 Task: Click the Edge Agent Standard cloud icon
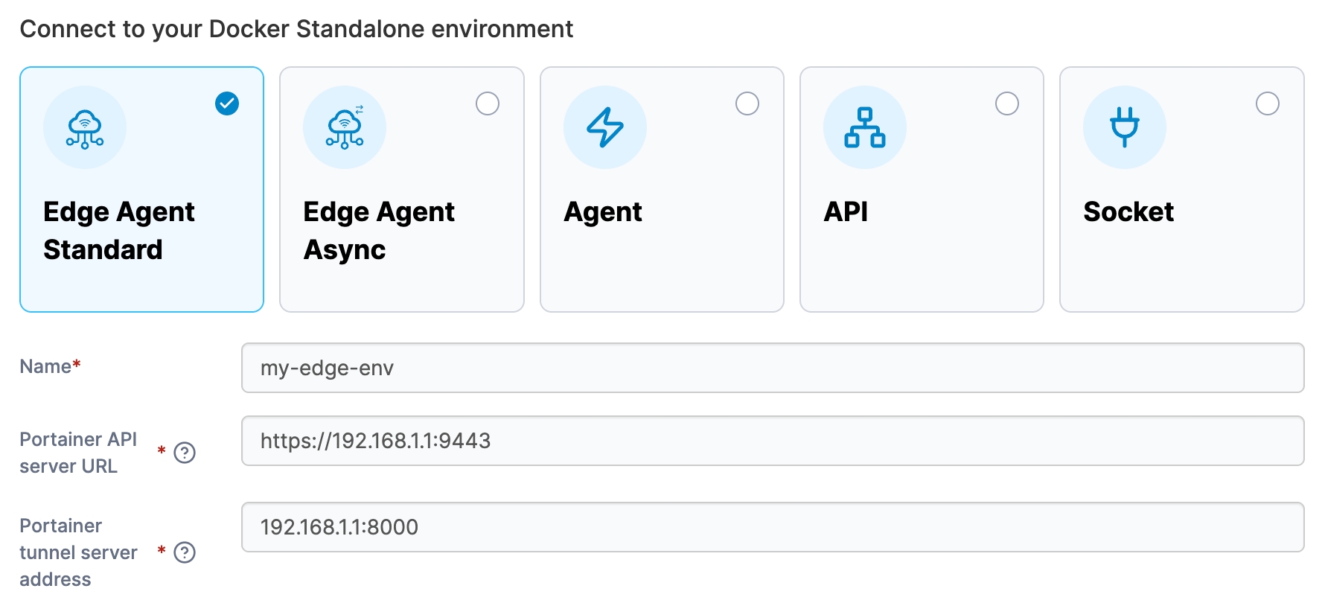85,128
